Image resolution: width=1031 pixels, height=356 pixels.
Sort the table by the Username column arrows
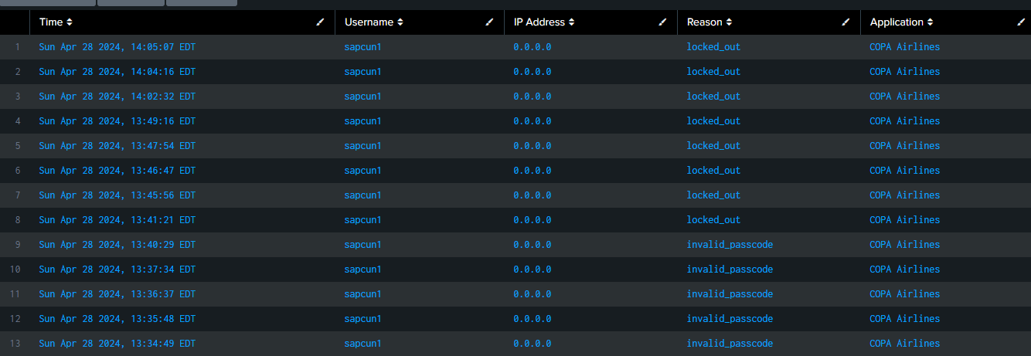[400, 22]
